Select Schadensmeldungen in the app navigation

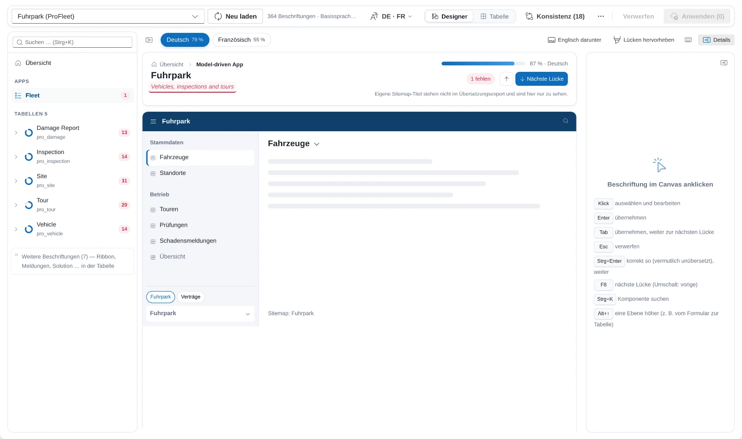coord(200,241)
